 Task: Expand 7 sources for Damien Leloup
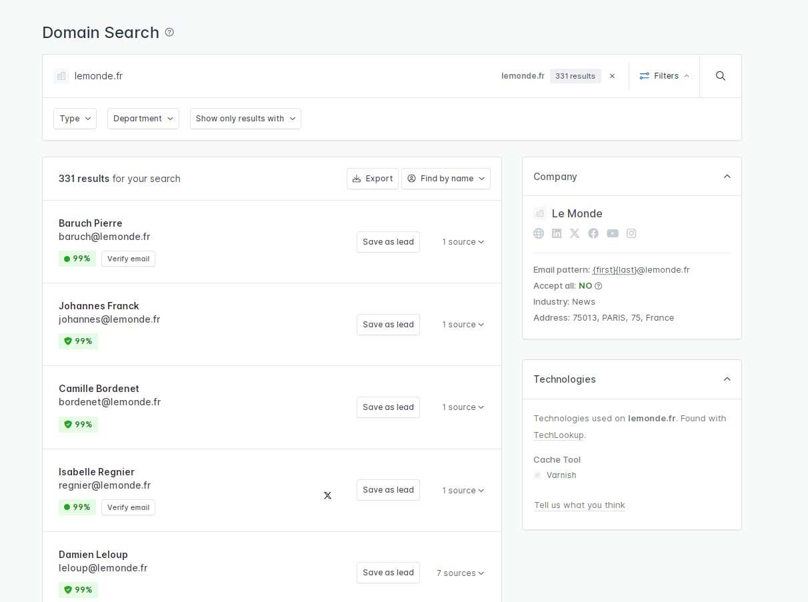[x=461, y=573]
